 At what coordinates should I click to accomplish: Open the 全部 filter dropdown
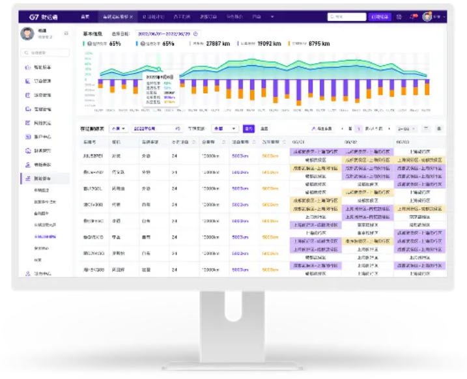pyautogui.click(x=225, y=129)
